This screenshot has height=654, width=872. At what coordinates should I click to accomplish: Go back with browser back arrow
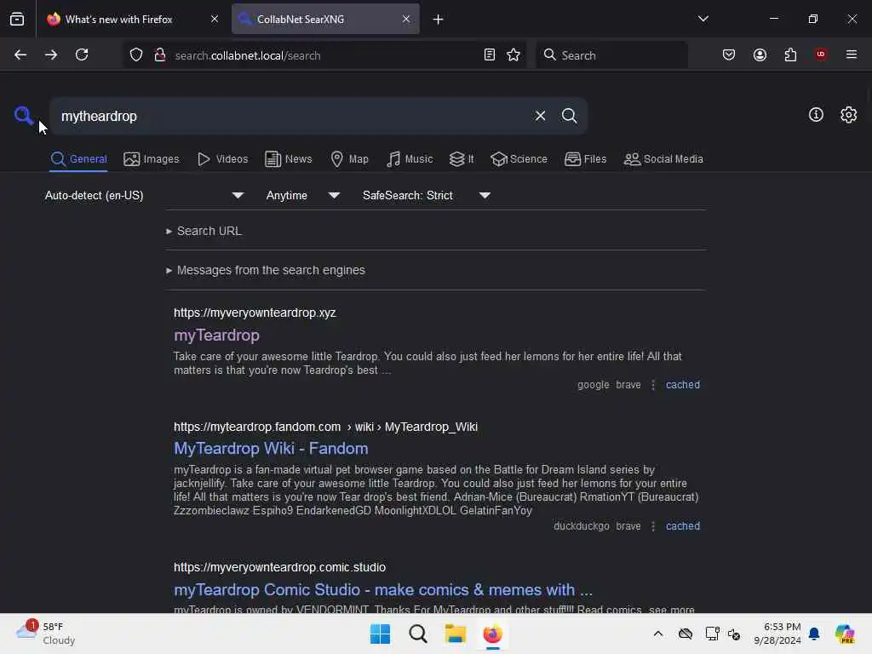pyautogui.click(x=20, y=54)
